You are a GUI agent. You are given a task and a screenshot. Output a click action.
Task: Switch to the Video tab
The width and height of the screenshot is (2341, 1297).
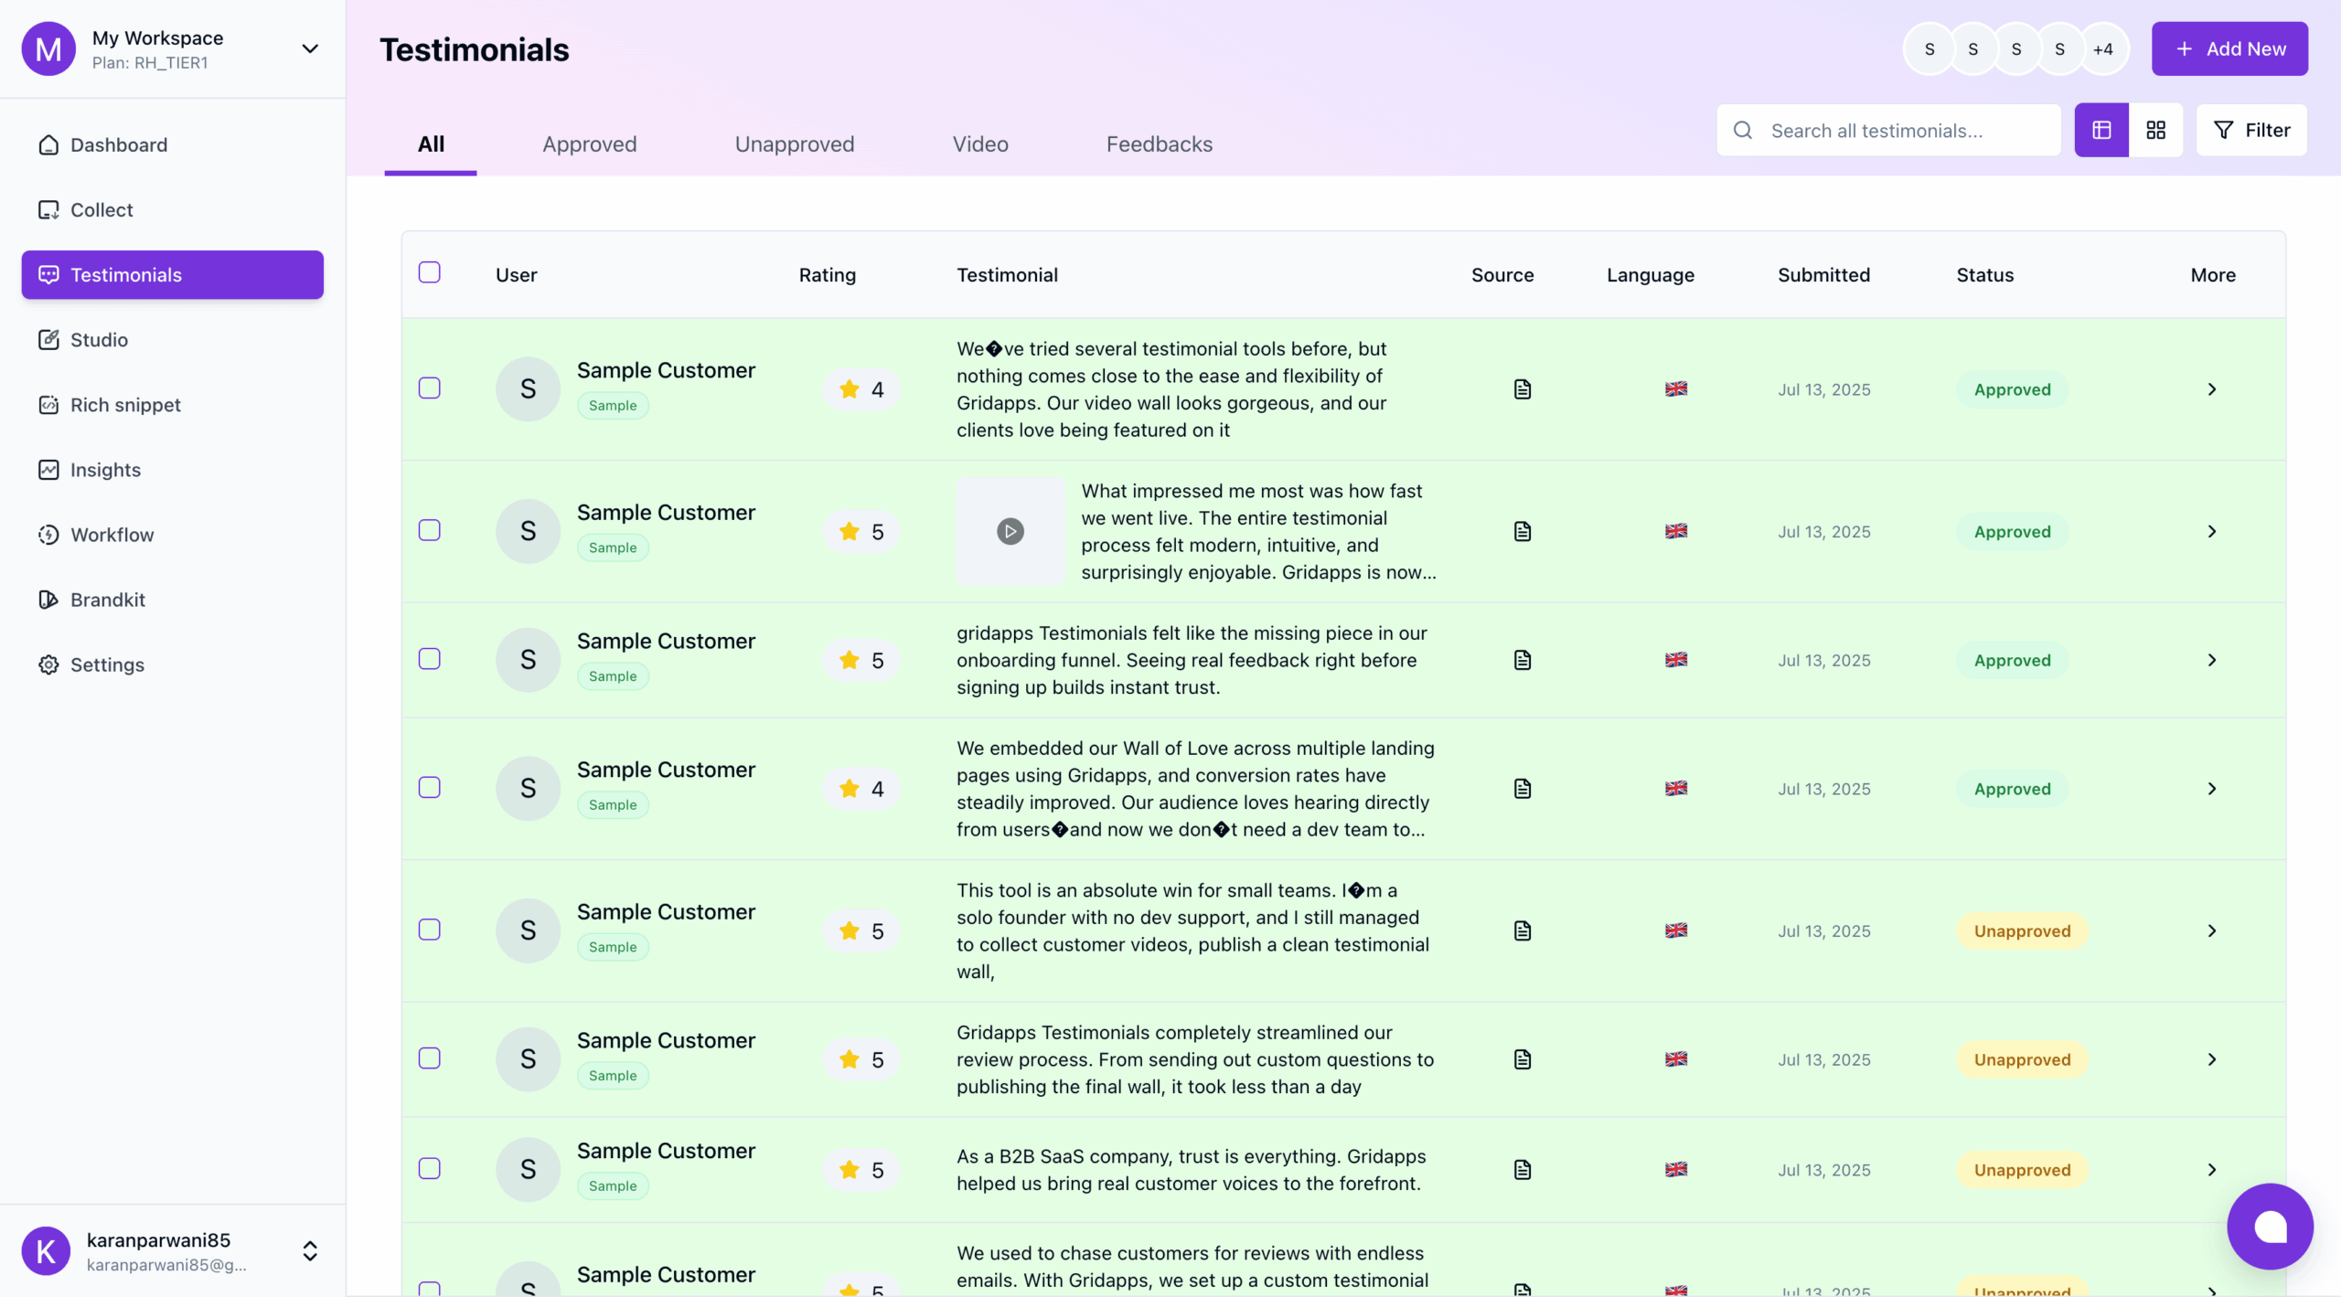pyautogui.click(x=980, y=144)
